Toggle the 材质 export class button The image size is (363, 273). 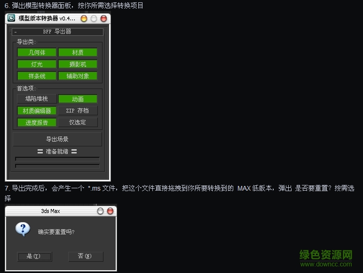tap(78, 52)
